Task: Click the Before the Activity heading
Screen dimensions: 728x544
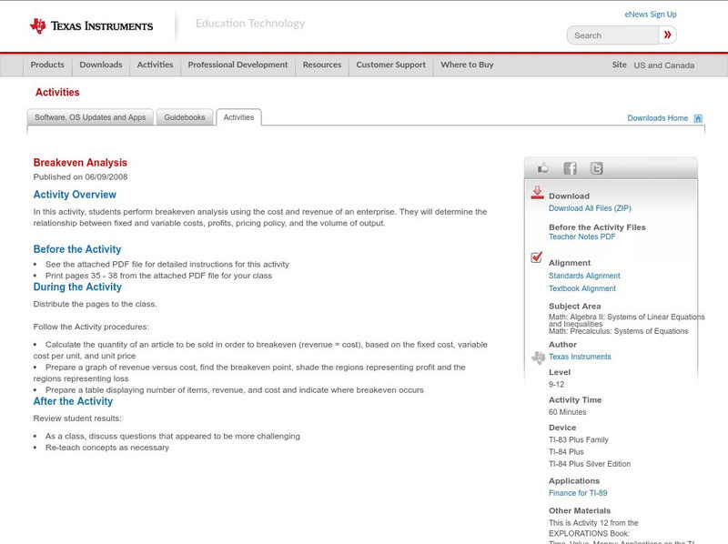Action: (77, 249)
